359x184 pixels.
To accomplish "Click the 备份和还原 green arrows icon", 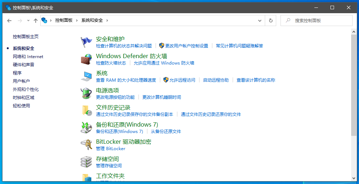I will coord(86,128).
